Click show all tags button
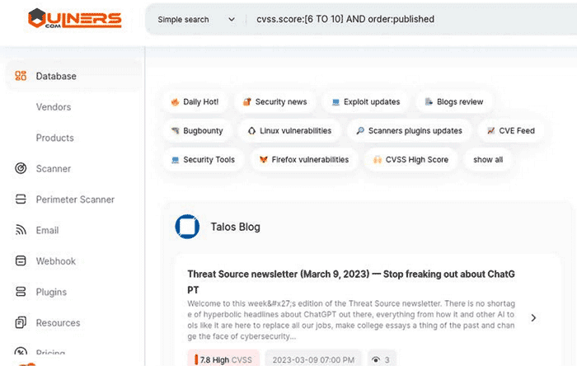 488,159
